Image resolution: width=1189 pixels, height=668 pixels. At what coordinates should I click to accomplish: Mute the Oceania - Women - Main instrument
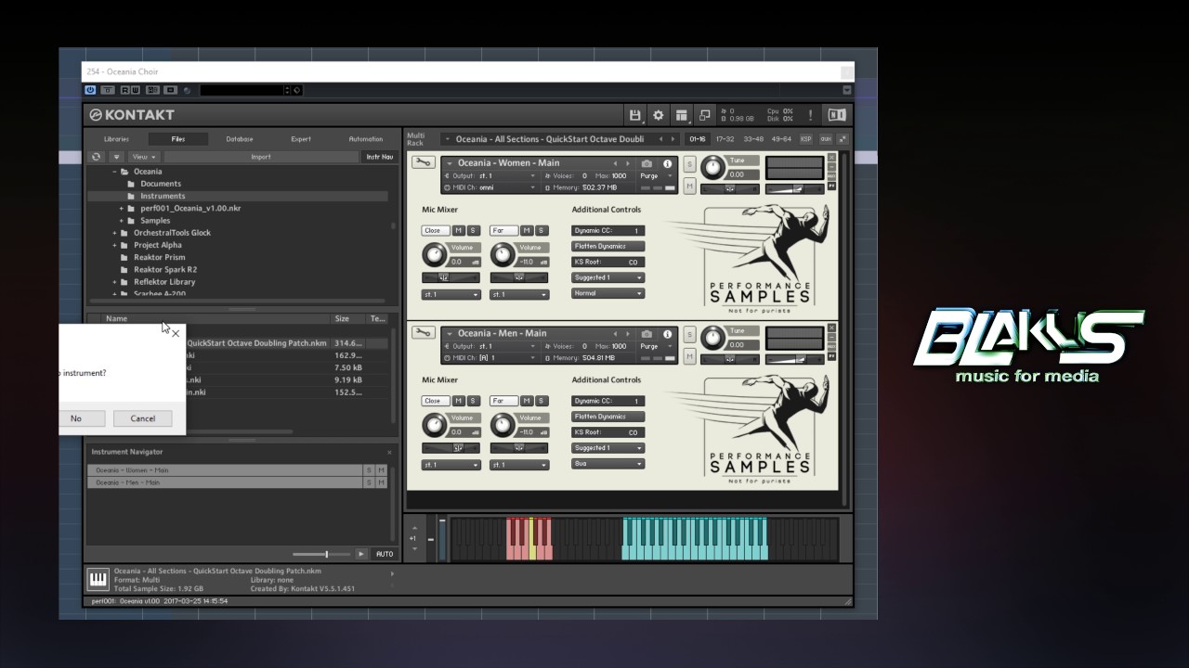coord(690,186)
